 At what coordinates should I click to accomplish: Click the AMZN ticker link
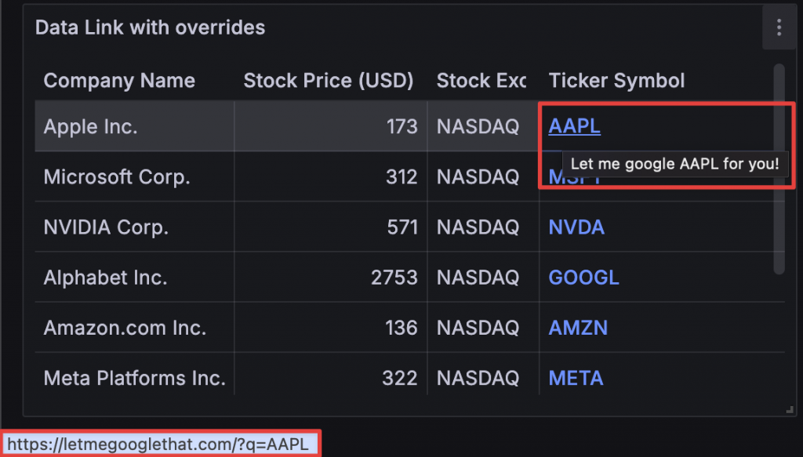tap(578, 328)
